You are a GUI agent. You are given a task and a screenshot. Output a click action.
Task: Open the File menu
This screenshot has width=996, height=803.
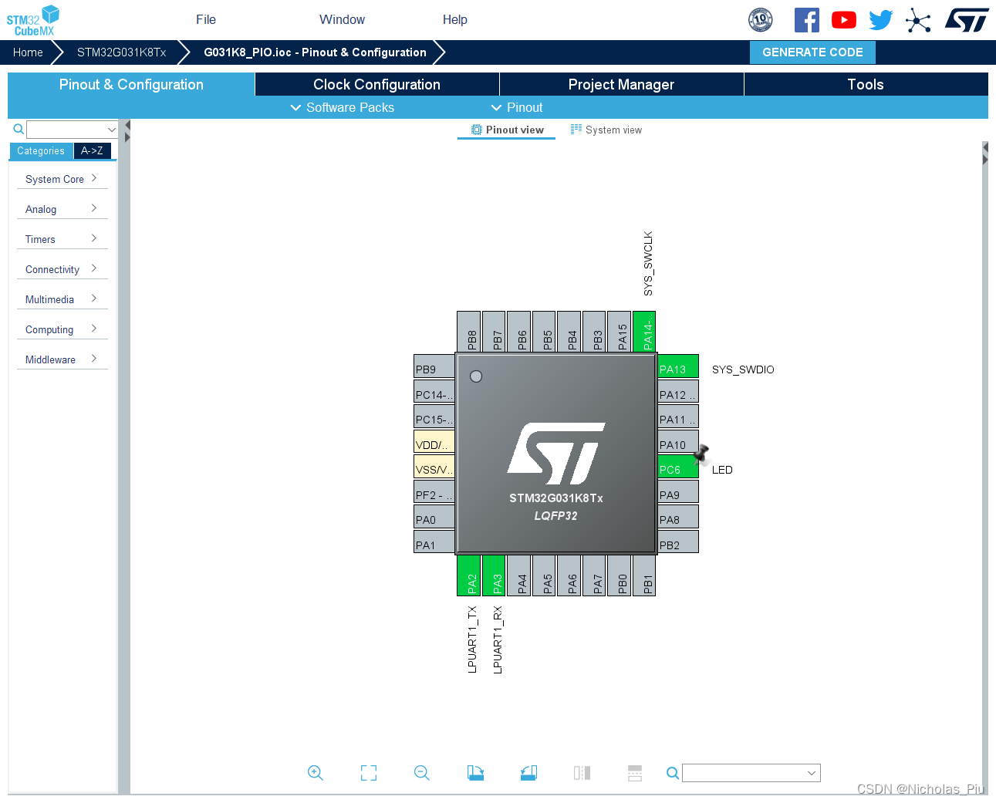[206, 20]
